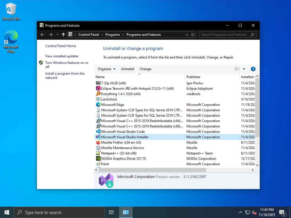Screen dimensions: 291x218
Task: Open Install a program from the network
Action: 65,76
